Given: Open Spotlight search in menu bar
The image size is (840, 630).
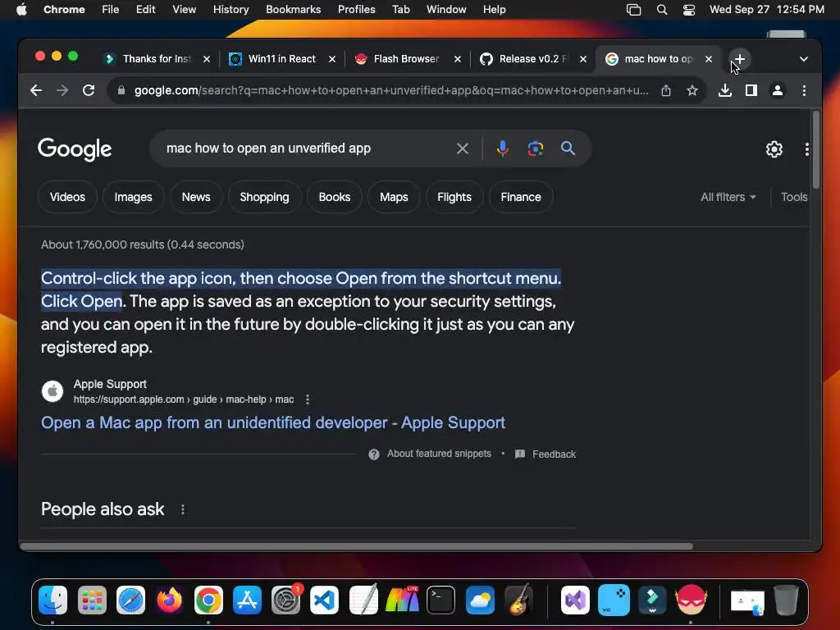Looking at the screenshot, I should coord(662,10).
